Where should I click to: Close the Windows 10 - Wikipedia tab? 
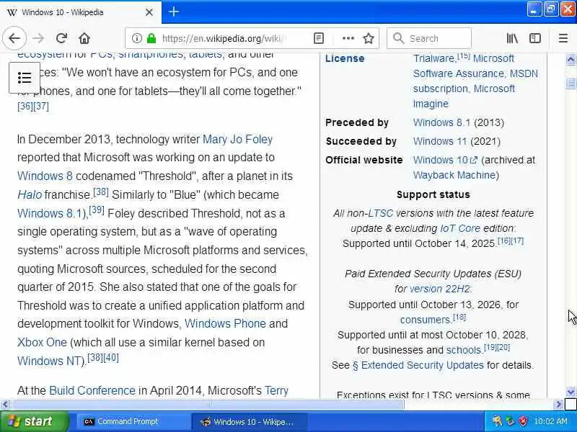(149, 12)
